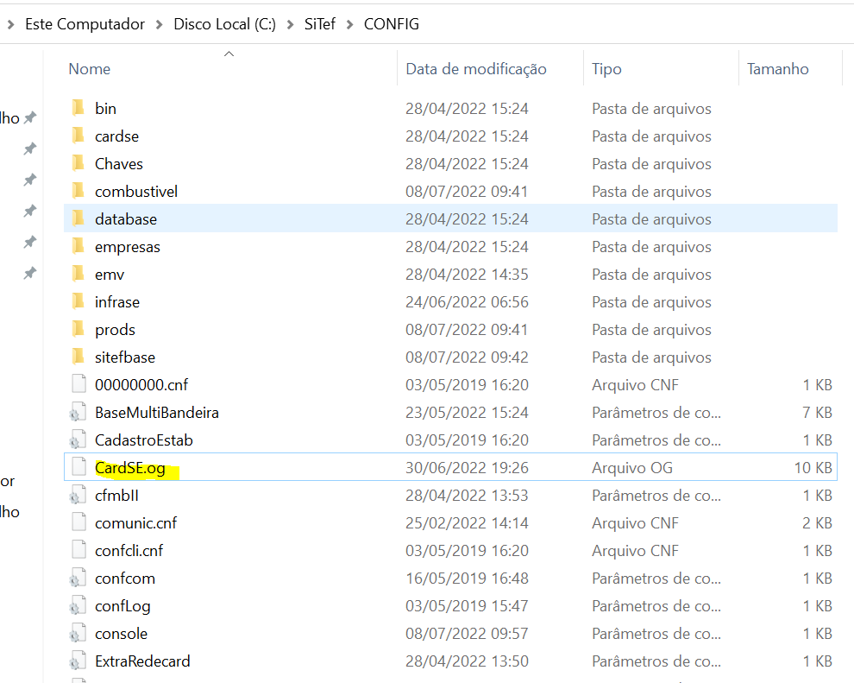This screenshot has width=854, height=683.
Task: Click the 10 KB size cell
Action: 813,468
